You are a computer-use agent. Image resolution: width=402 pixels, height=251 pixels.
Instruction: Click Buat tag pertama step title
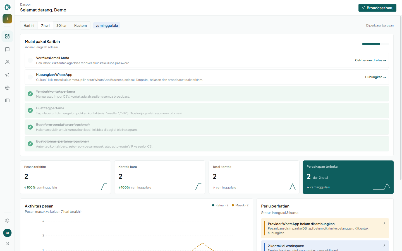click(x=50, y=108)
